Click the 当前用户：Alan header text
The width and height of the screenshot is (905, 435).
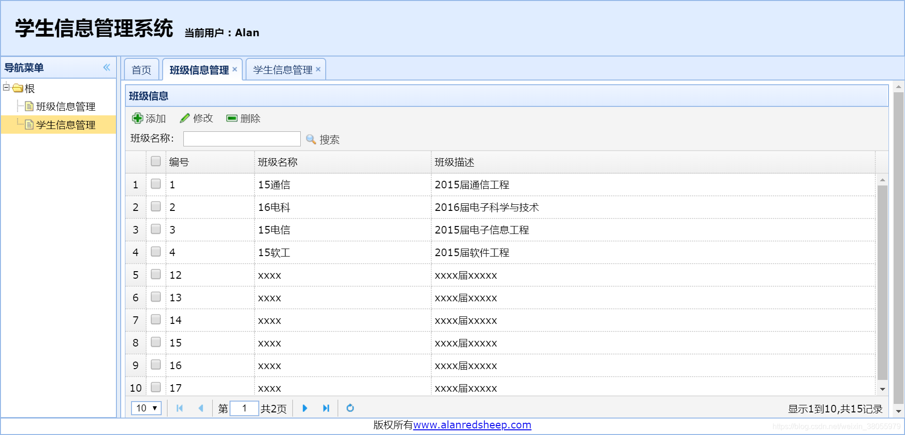pyautogui.click(x=222, y=32)
